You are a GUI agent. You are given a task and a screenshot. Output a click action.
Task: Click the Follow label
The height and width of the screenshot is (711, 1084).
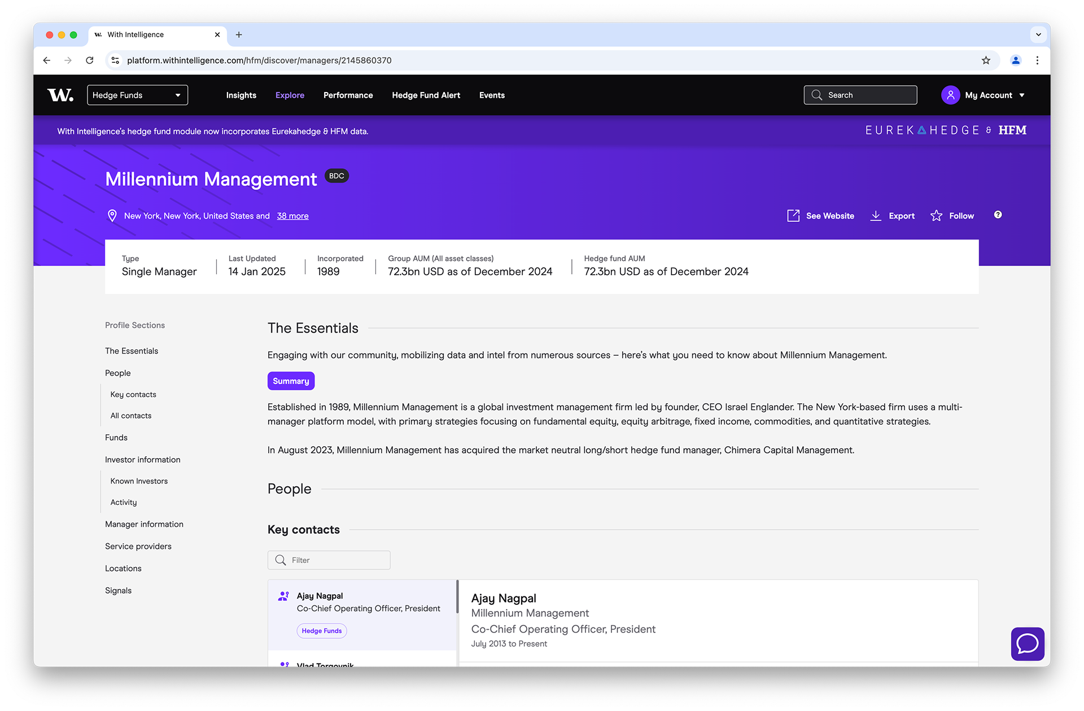[961, 216]
